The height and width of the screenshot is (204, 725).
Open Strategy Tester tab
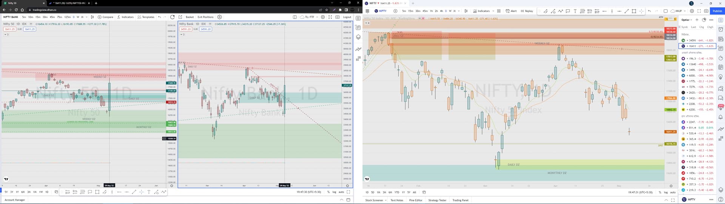[437, 200]
